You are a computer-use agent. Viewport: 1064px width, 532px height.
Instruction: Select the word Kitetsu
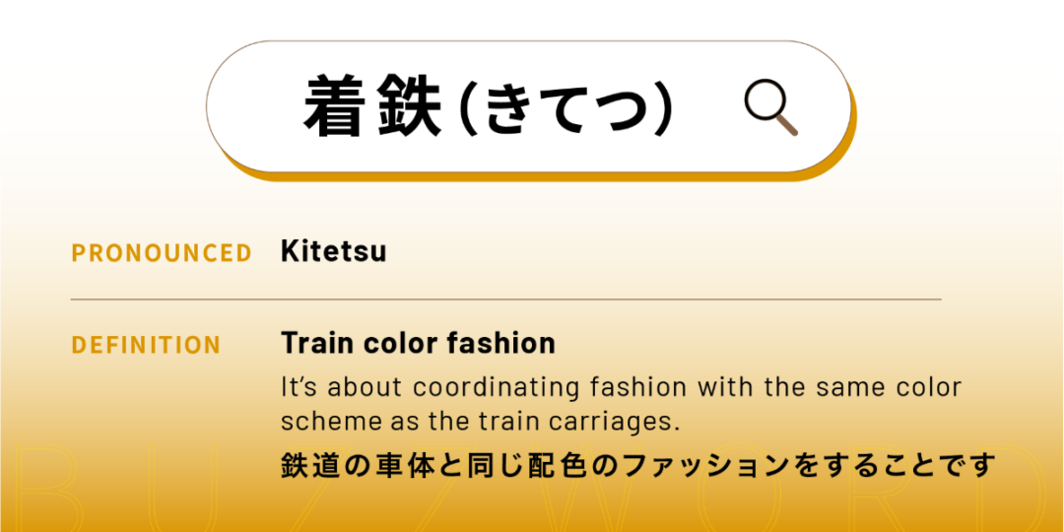tap(333, 251)
